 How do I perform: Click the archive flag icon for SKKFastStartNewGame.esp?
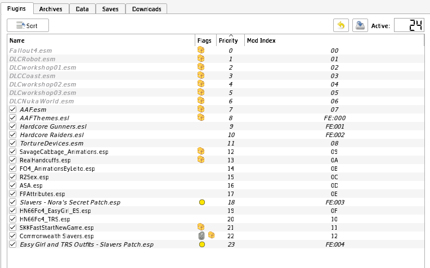pyautogui.click(x=201, y=227)
